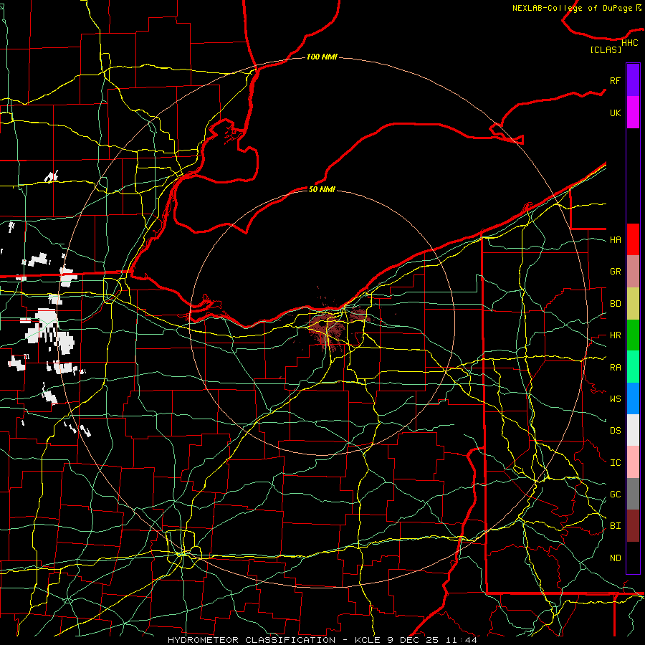Click the GC gray legend swatch
The image size is (645, 645).
point(633,494)
